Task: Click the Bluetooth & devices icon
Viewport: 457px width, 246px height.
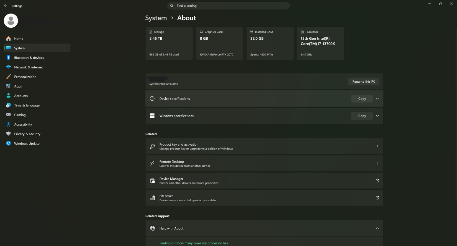Action: [9, 57]
